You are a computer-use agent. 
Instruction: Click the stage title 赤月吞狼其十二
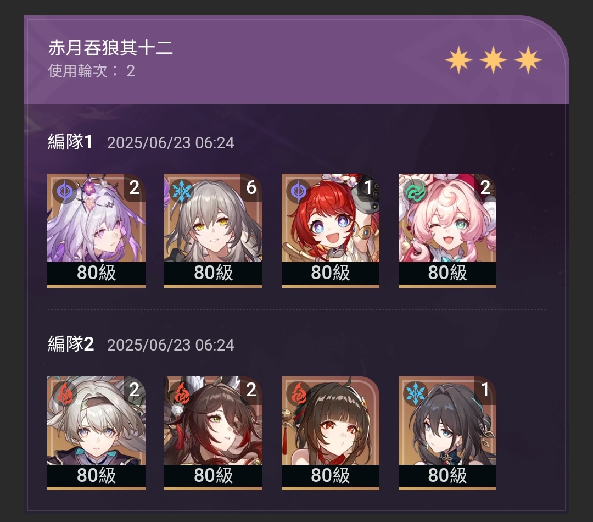[110, 48]
